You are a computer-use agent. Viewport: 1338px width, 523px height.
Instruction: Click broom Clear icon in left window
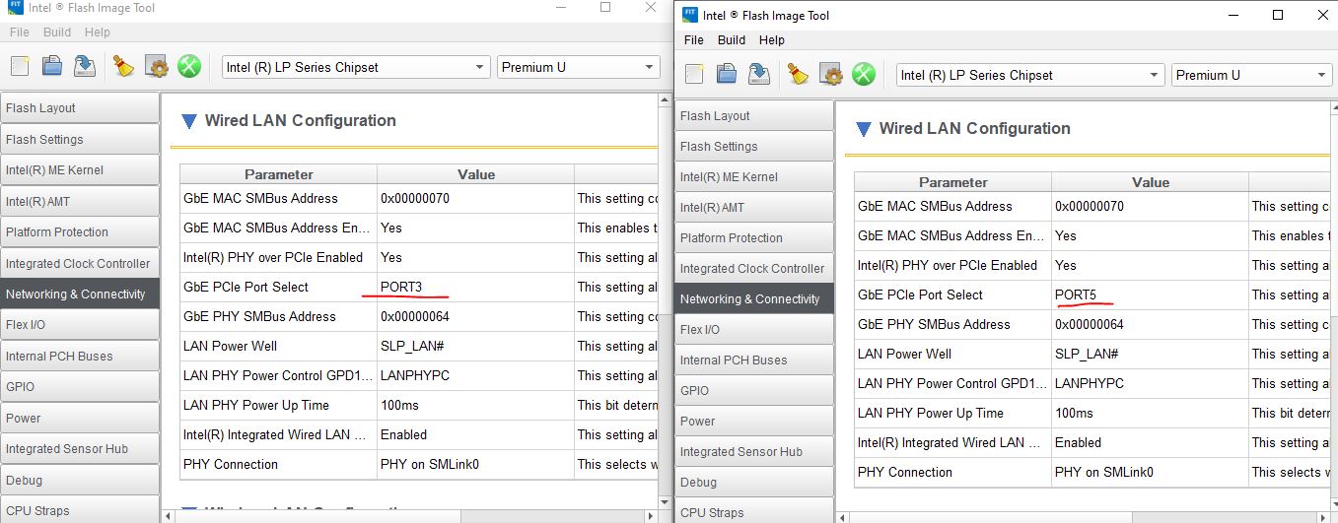click(123, 67)
